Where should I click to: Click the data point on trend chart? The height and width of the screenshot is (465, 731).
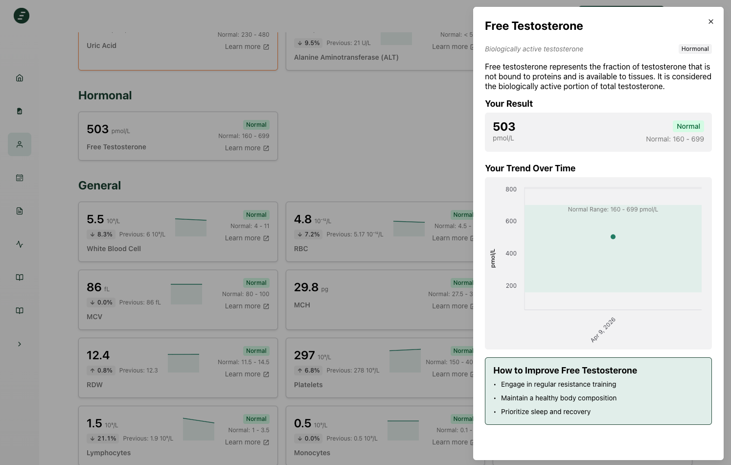(x=613, y=237)
